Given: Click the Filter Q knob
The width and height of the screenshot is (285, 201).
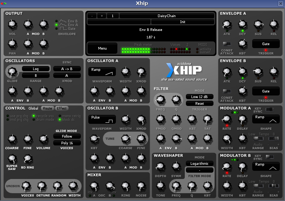Looking at the screenshot, I should [176, 100].
